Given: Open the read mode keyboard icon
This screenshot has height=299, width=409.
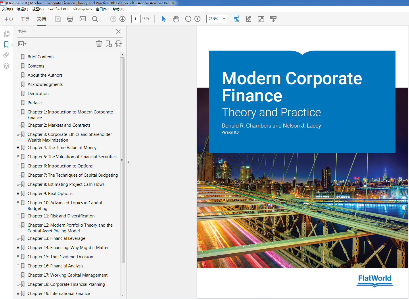Looking at the screenshot, I should click(273, 19).
